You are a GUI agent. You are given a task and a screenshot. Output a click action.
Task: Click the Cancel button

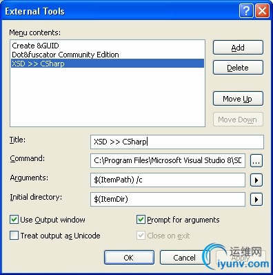click(x=184, y=257)
